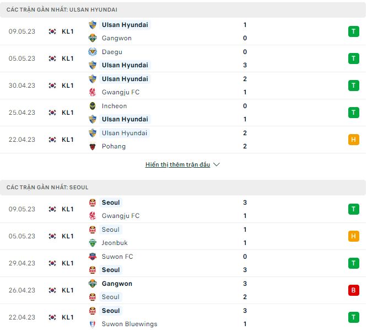Image resolution: width=367 pixels, height=330 pixels.
Task: Open the 'Hiển thị thêm trận đấu' link
Action: (x=177, y=165)
